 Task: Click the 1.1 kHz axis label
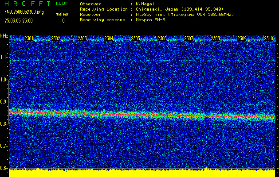tap(4, 58)
